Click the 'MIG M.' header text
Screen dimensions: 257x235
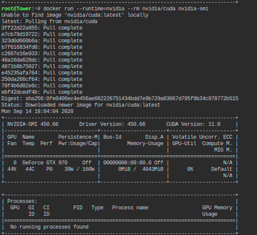click(x=223, y=150)
